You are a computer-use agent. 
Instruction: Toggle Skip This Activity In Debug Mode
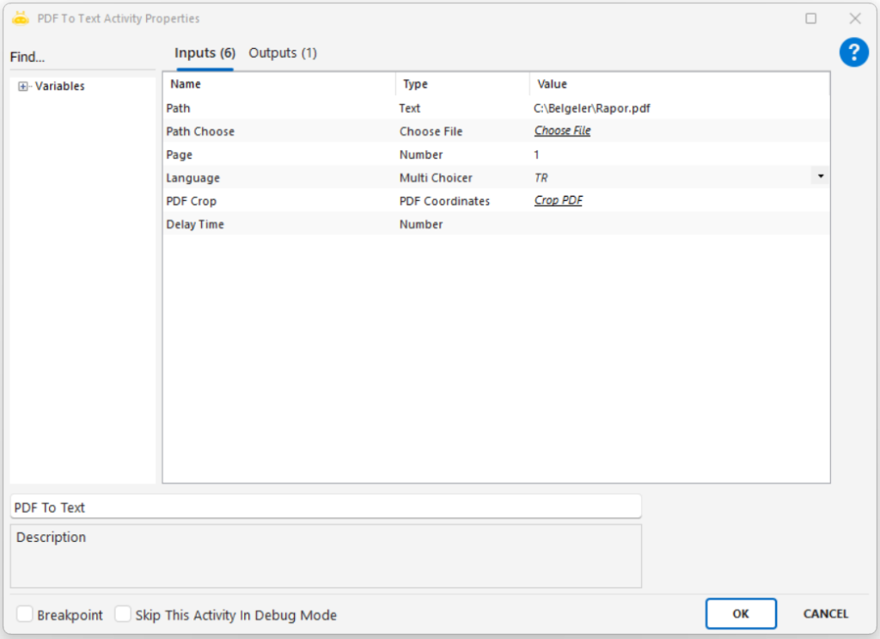pos(124,614)
